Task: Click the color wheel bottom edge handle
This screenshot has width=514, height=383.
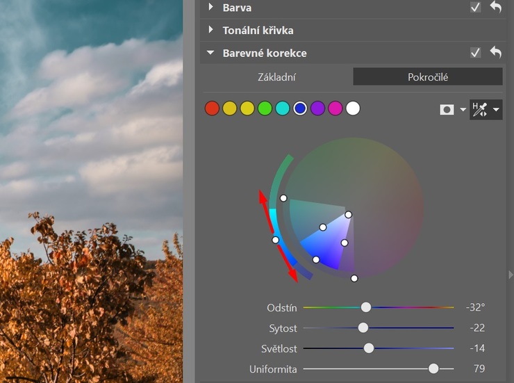Action: pyautogui.click(x=354, y=279)
